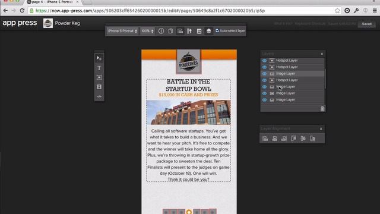Image resolution: width=380 pixels, height=214 pixels.
Task: Click the circular extension icon beside the star
Action: click(347, 11)
